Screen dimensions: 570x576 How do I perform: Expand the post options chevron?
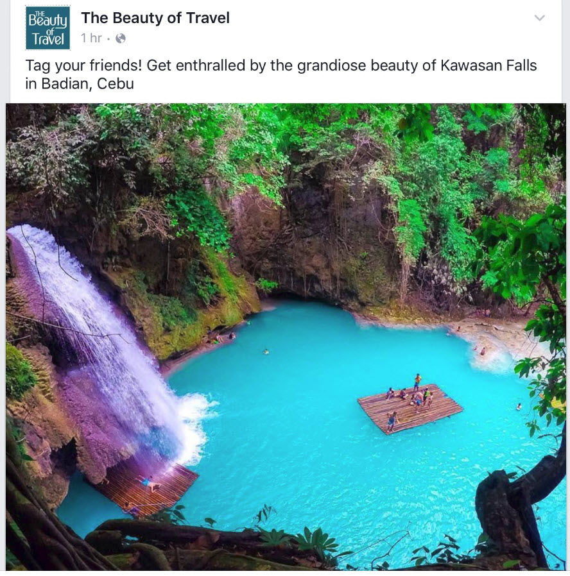tap(539, 17)
